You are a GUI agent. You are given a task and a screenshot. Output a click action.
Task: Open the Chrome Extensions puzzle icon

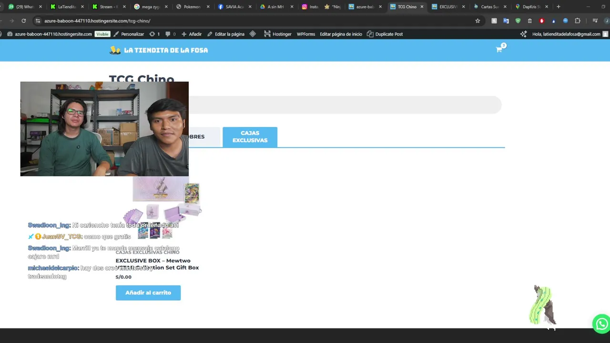click(x=578, y=21)
